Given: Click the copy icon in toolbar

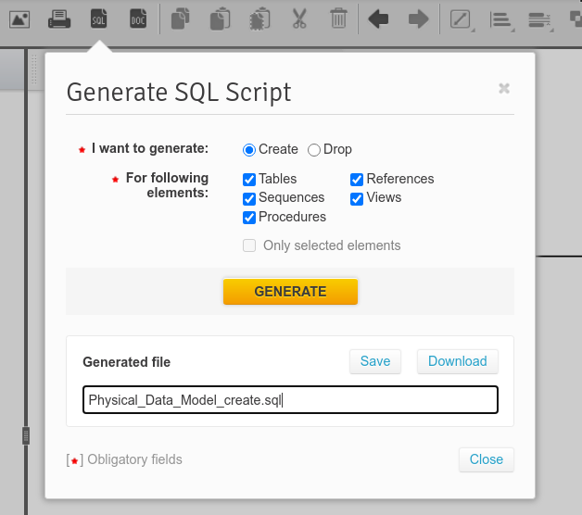Looking at the screenshot, I should pos(181,19).
